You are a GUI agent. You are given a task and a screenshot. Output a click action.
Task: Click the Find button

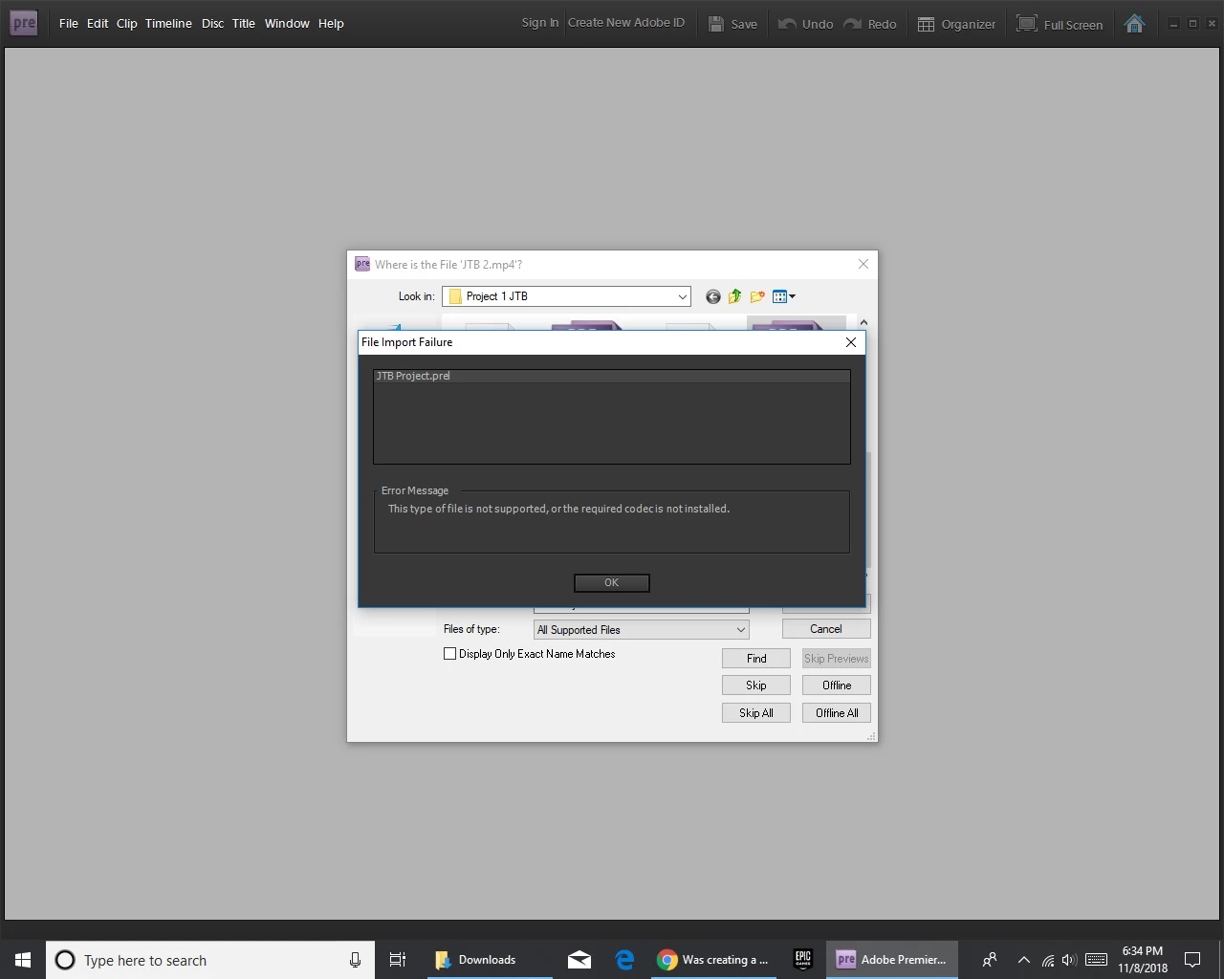coord(756,659)
